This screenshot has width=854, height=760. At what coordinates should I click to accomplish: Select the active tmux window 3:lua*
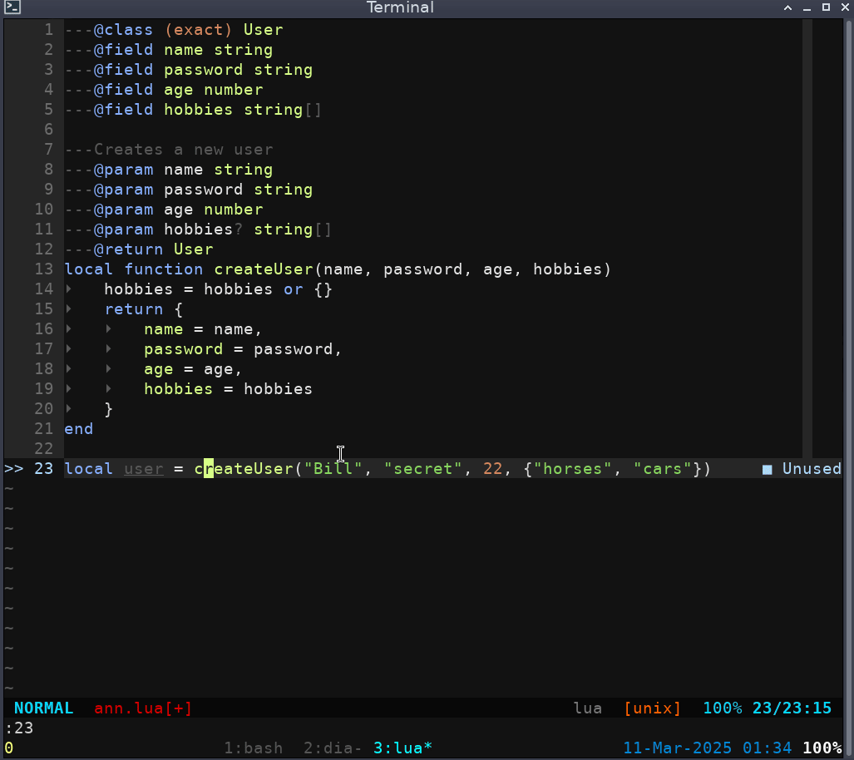point(402,748)
